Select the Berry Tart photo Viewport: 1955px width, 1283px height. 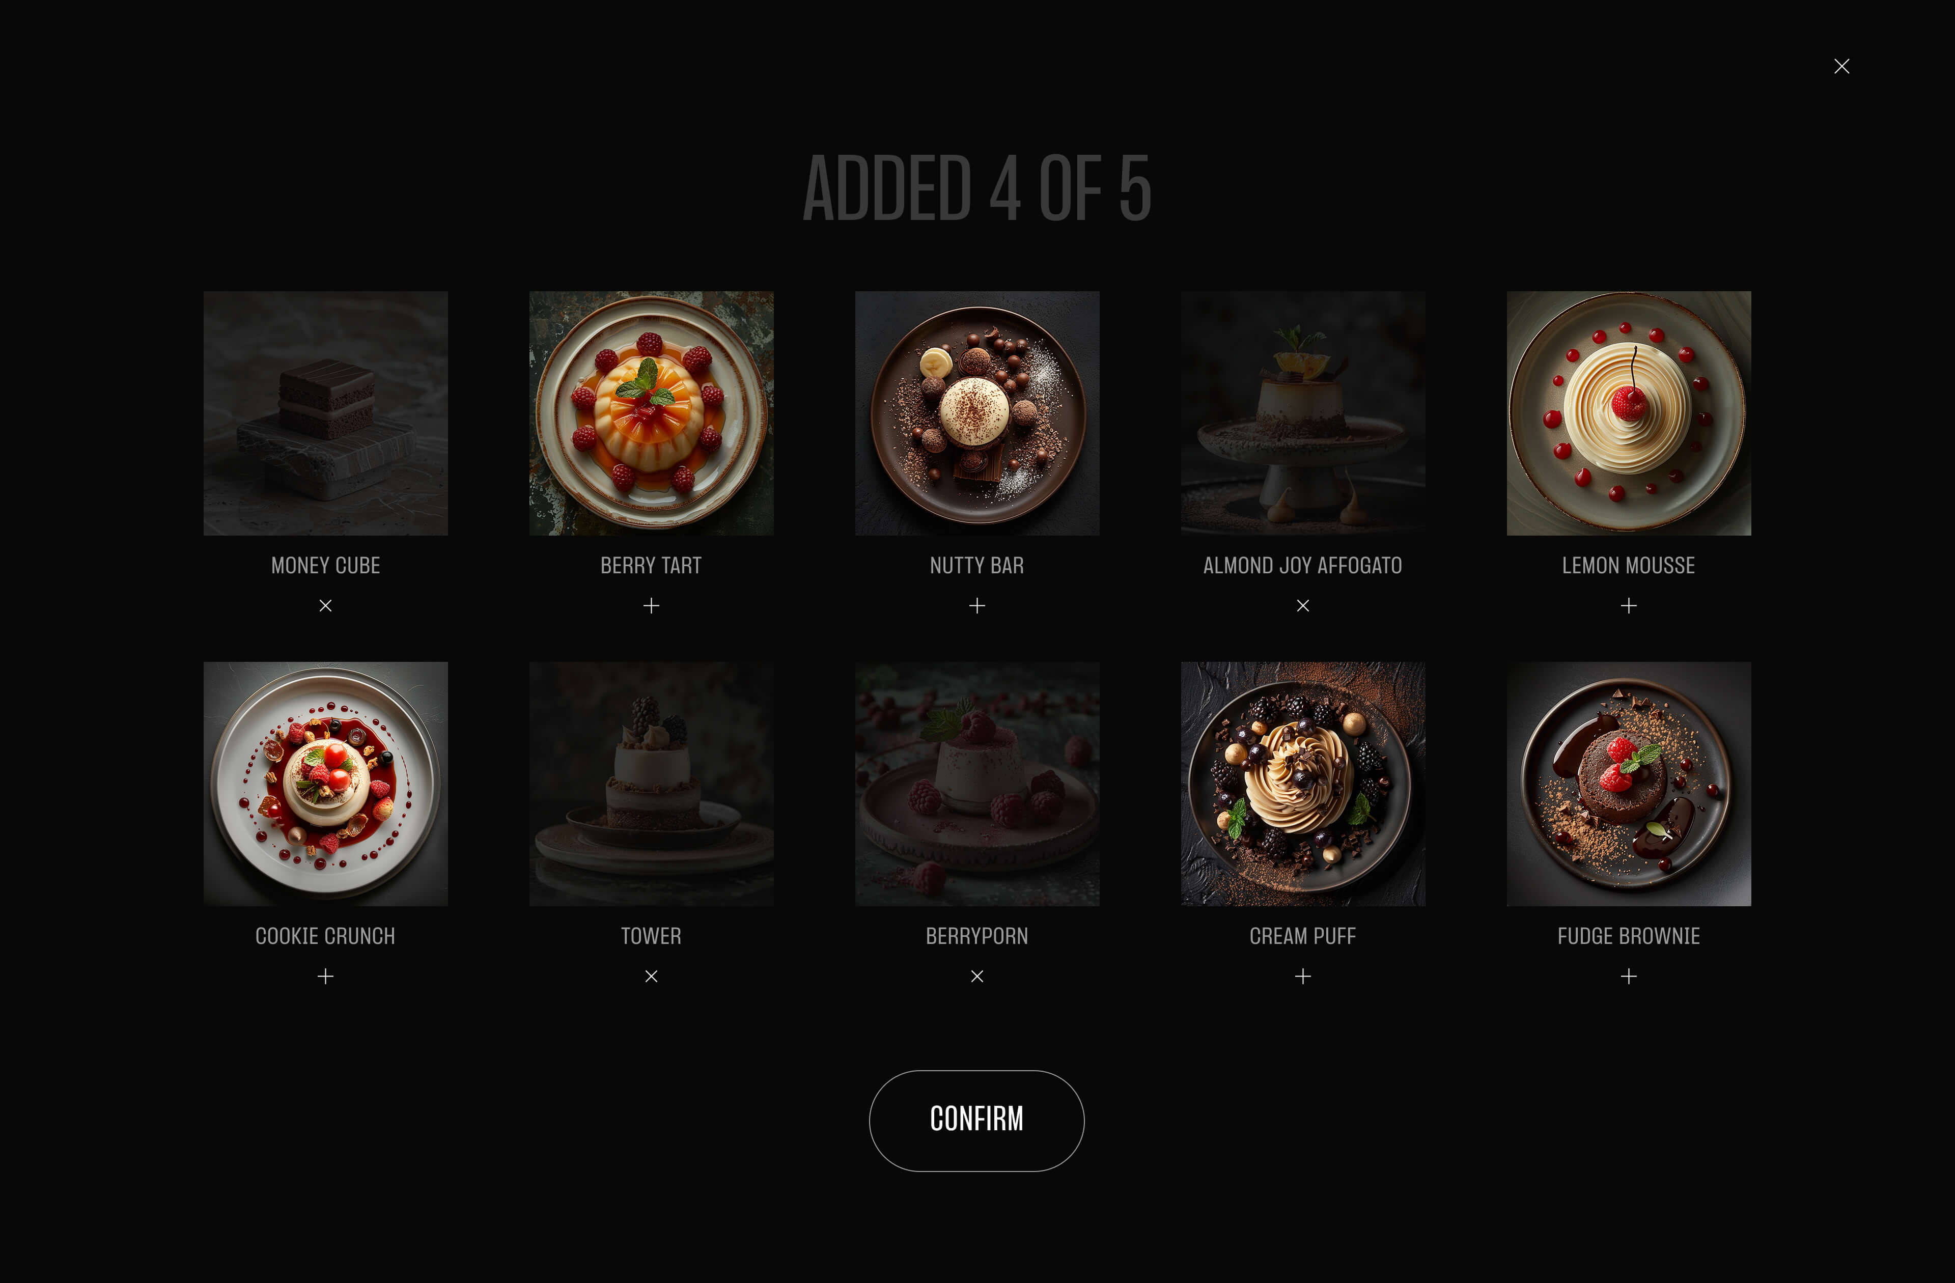[651, 413]
